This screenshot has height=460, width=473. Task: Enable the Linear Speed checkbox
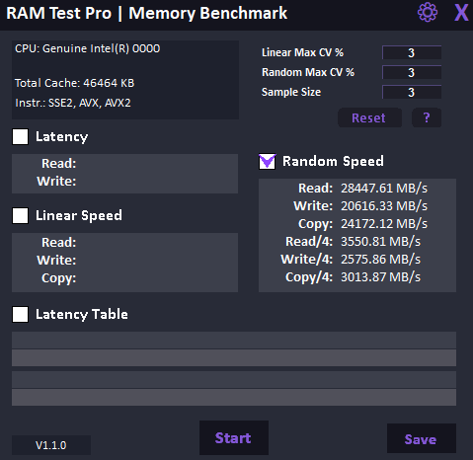coord(20,215)
